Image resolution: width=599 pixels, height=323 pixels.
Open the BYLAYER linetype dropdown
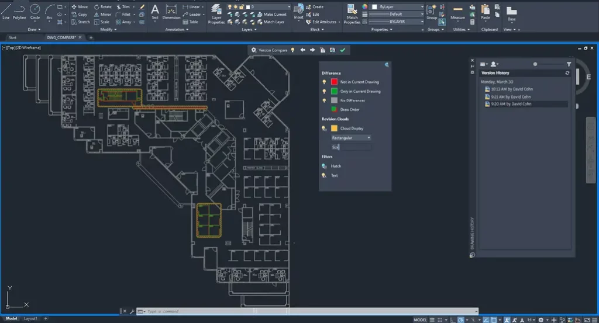397,22
